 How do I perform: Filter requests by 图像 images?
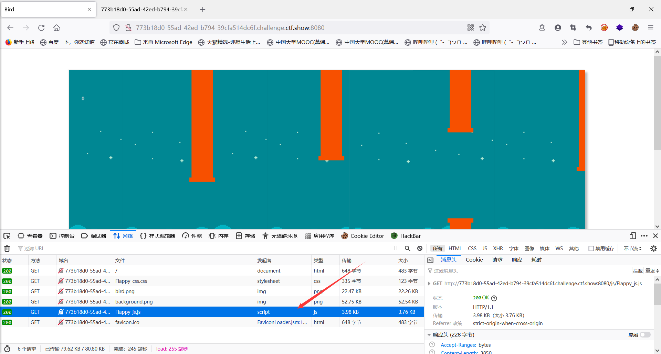pos(529,248)
